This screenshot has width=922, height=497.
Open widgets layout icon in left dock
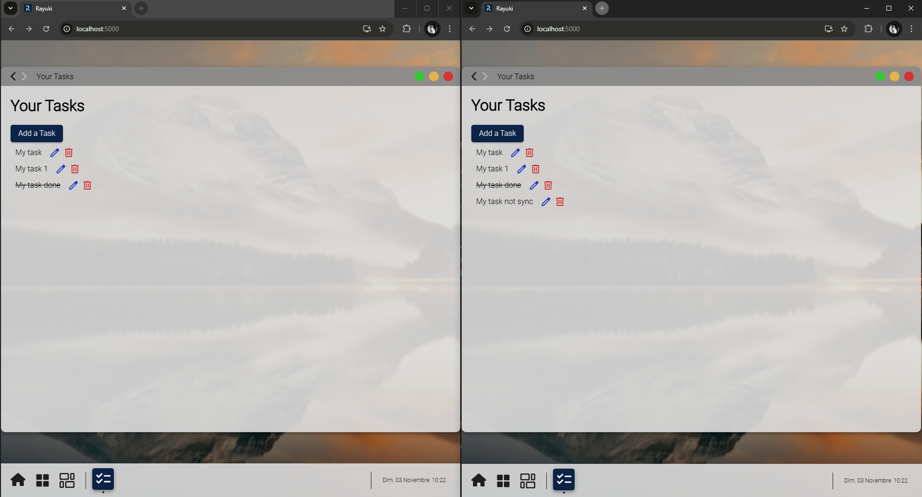click(67, 480)
